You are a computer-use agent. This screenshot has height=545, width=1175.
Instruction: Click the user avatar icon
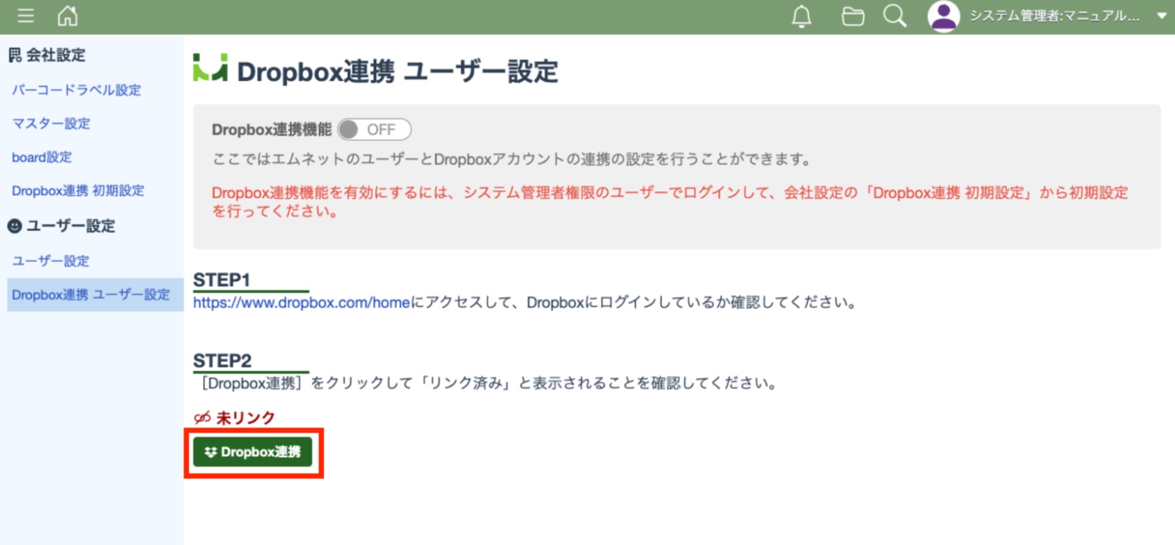(943, 16)
